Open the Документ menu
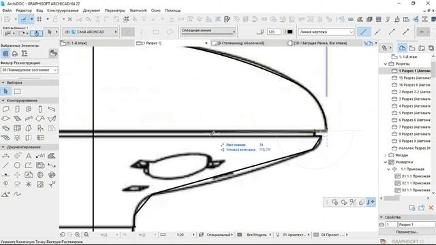 pyautogui.click(x=91, y=11)
